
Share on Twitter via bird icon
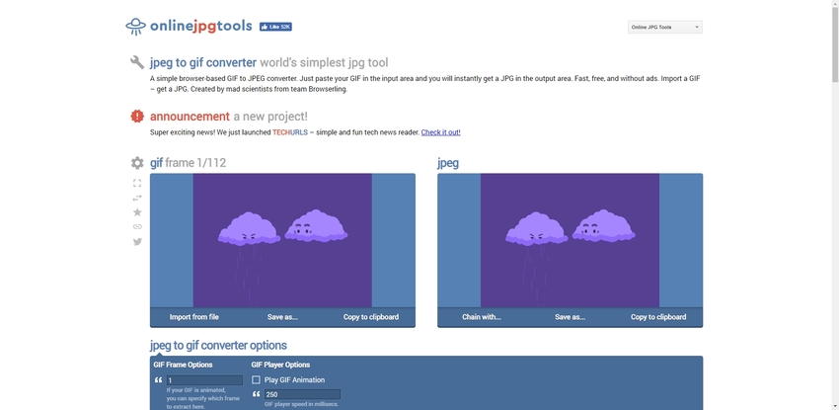pyautogui.click(x=137, y=242)
